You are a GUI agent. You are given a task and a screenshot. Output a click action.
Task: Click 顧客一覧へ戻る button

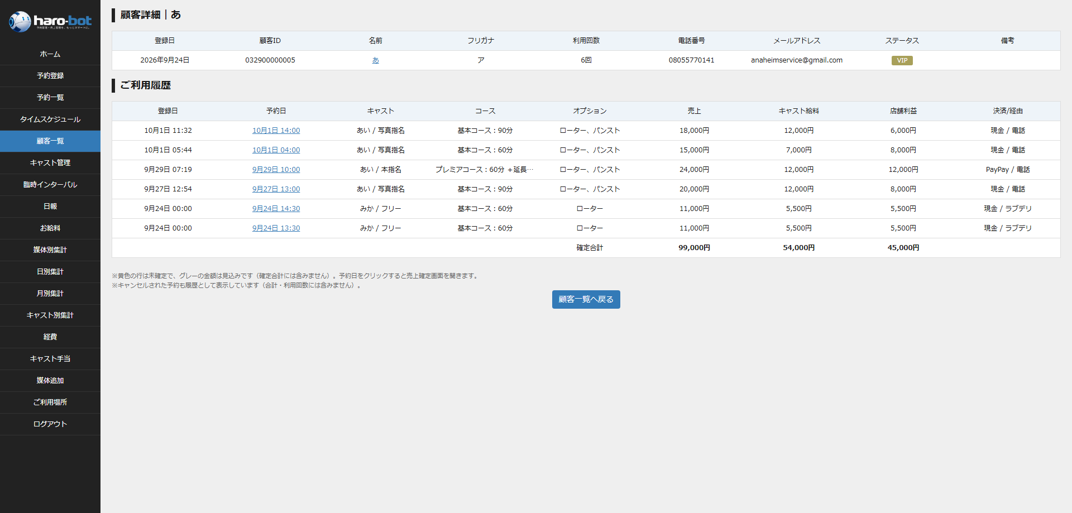(586, 300)
